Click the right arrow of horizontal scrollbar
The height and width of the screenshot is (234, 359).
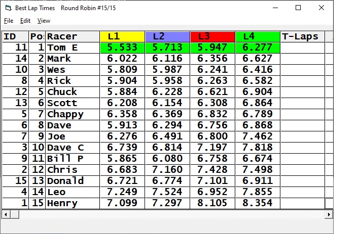(329, 214)
